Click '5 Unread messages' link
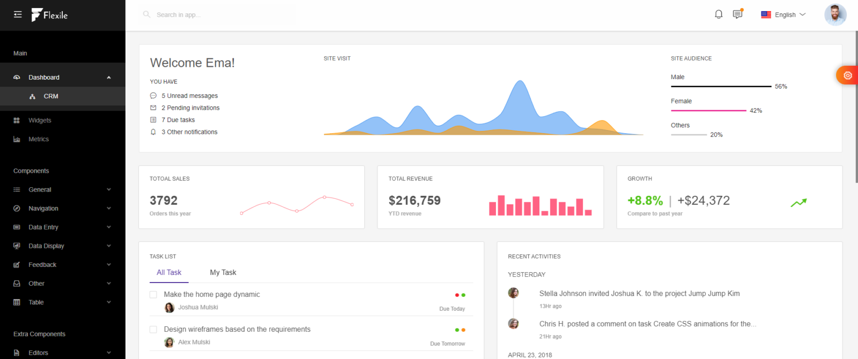This screenshot has height=359, width=858. 190,96
